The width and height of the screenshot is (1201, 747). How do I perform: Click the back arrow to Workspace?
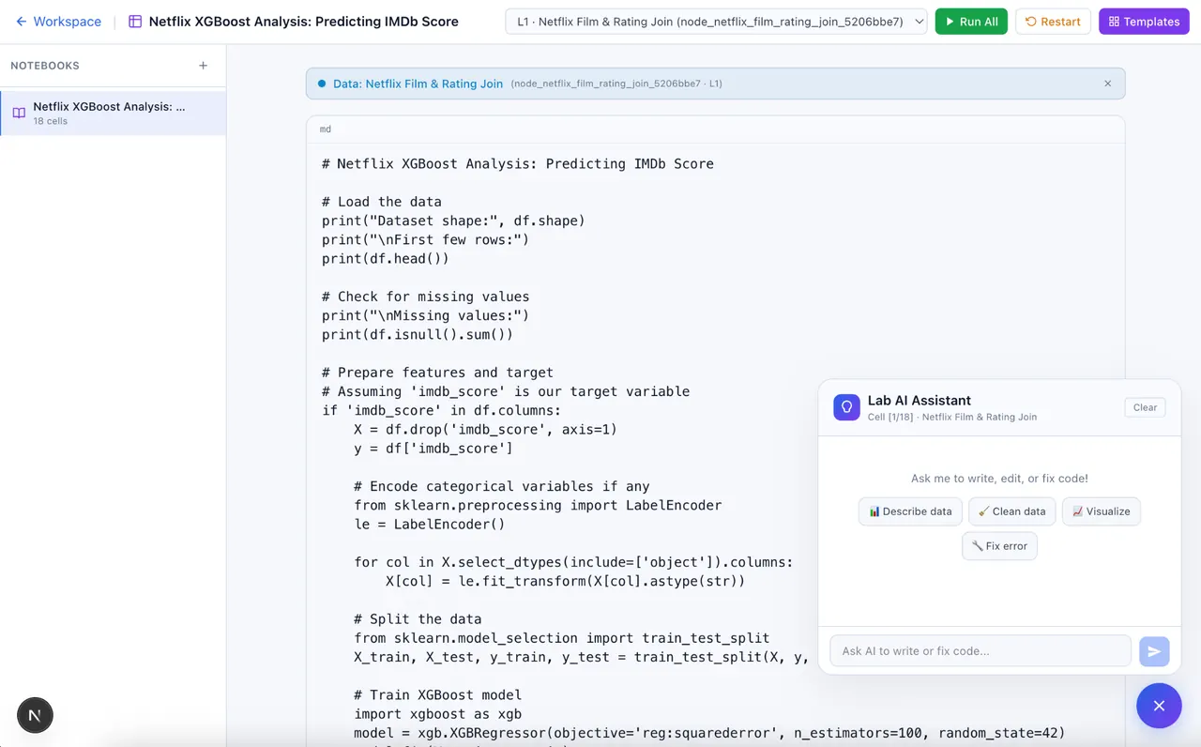[x=21, y=21]
